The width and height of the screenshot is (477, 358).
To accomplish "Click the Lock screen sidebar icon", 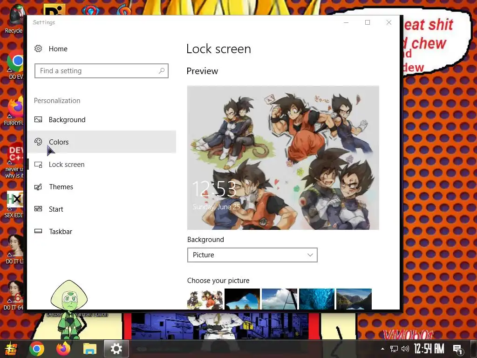I will (38, 165).
